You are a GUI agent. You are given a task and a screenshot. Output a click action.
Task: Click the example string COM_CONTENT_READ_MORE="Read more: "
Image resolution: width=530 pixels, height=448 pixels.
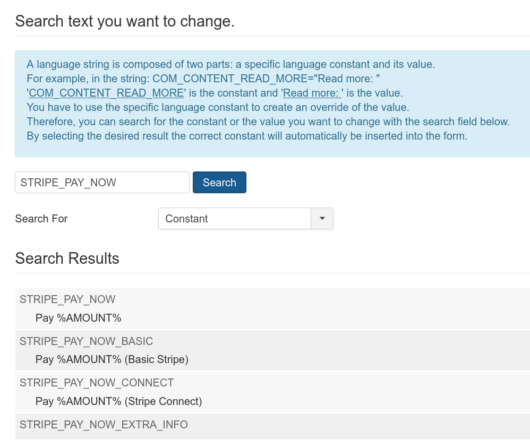tap(266, 79)
